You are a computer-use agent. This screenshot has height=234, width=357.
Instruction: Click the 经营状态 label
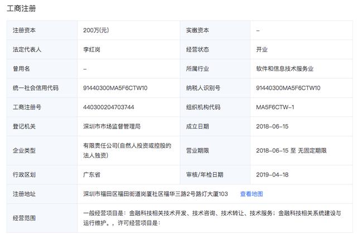pos(197,50)
